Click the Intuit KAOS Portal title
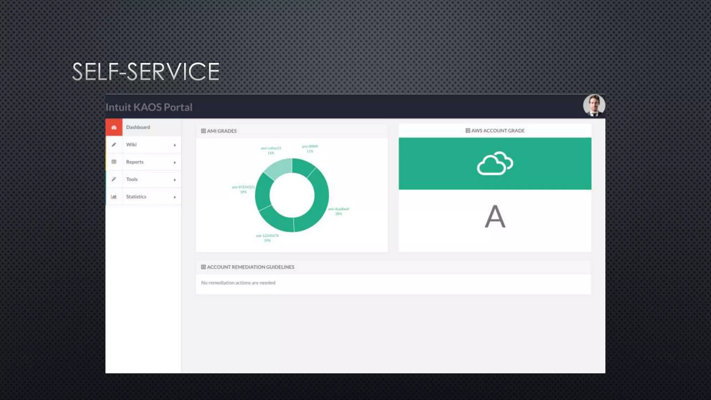 [x=149, y=107]
